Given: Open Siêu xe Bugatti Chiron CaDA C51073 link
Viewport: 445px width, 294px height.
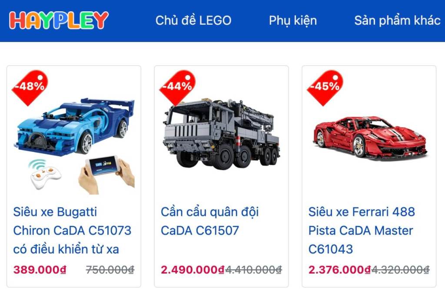Looking at the screenshot, I should pos(72,231).
